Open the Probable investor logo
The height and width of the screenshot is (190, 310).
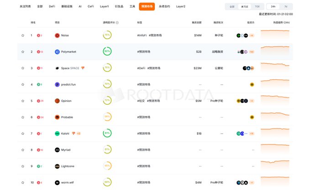[252, 117]
